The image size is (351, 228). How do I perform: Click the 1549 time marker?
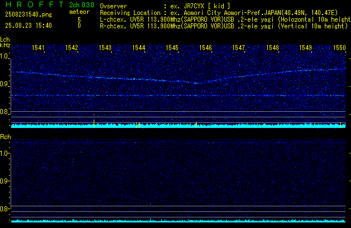point(306,48)
